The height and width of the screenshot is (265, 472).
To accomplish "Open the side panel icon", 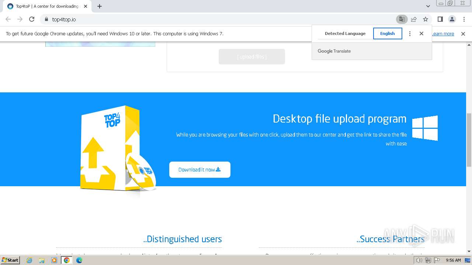I will [440, 19].
